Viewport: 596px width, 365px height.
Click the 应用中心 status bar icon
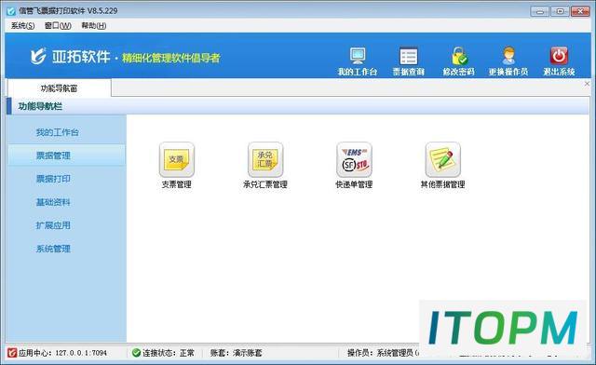click(x=12, y=353)
